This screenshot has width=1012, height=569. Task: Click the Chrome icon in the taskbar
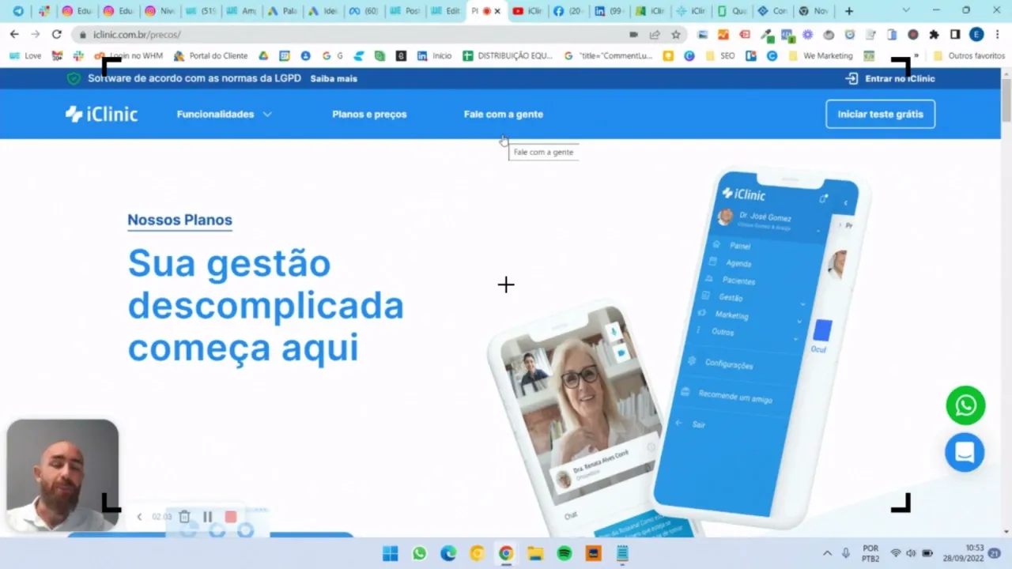pos(506,553)
